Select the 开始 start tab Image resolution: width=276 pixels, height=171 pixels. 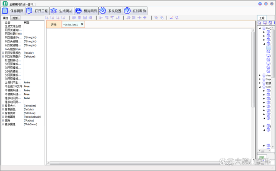(53, 24)
